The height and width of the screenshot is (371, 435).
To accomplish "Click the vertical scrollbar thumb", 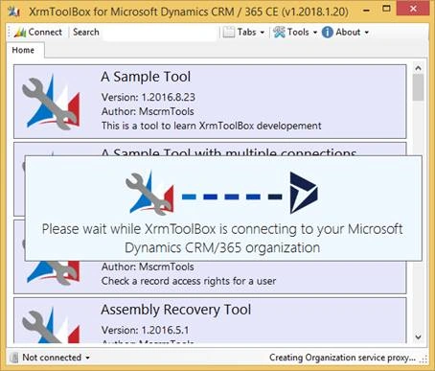I will click(x=418, y=87).
